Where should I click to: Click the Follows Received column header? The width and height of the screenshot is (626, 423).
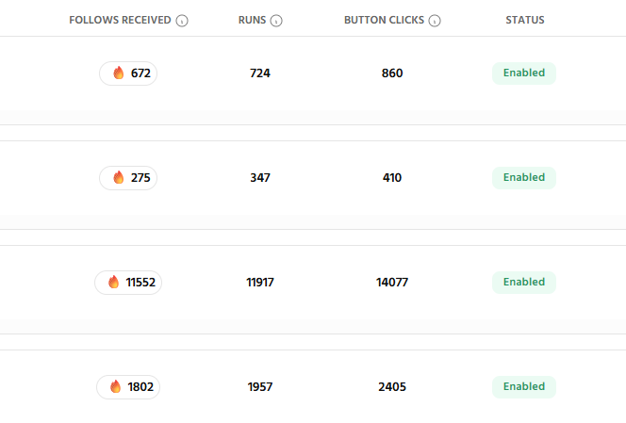[120, 20]
